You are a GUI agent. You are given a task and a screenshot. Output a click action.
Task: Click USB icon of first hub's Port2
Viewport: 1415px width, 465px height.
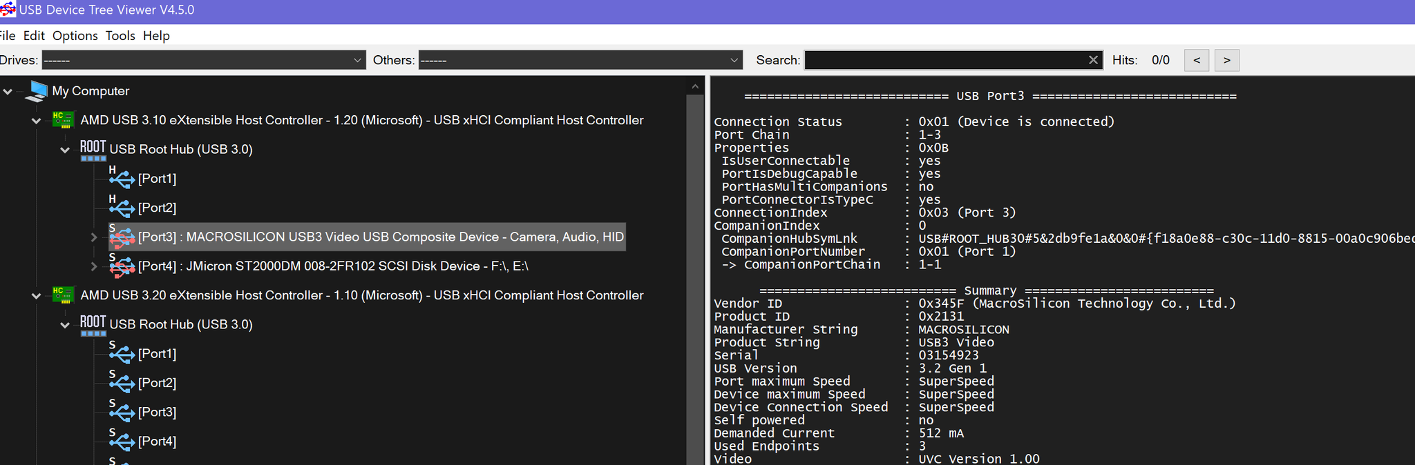[x=122, y=207]
